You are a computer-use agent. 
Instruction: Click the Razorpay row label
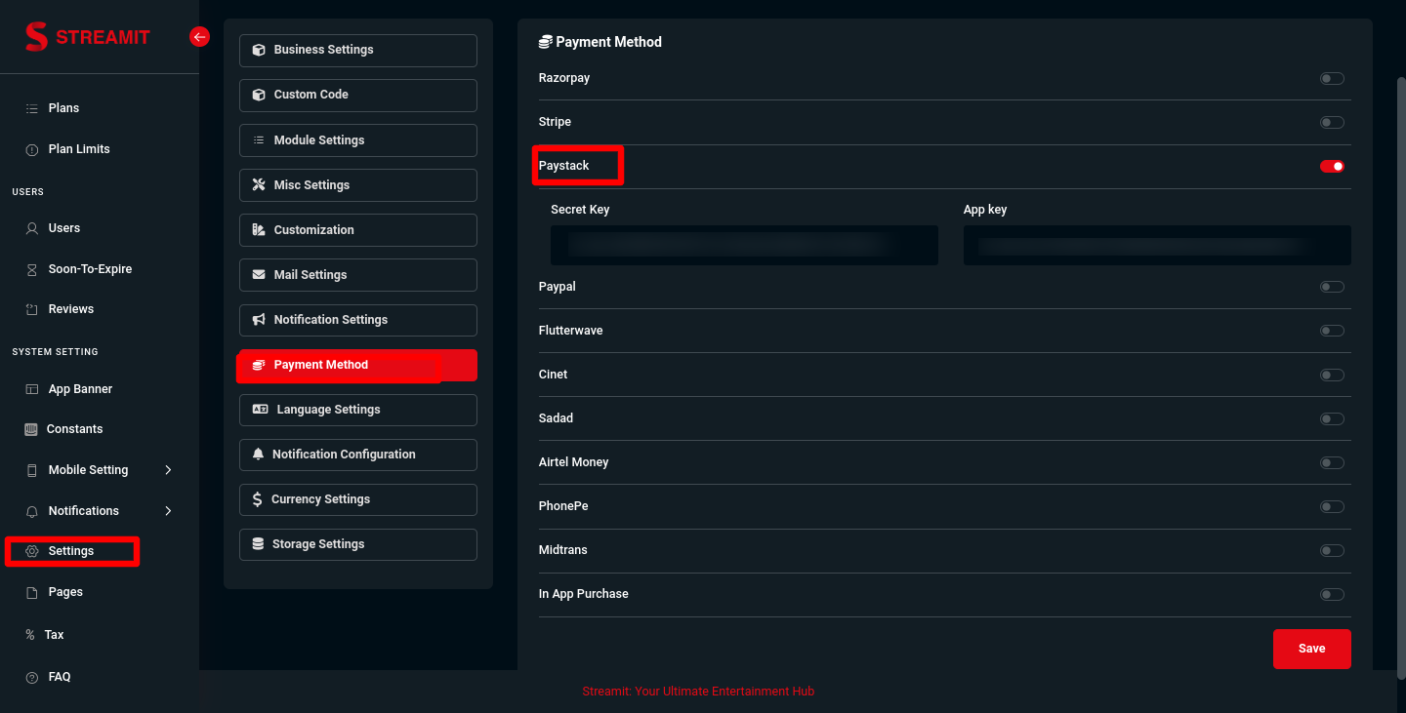coord(564,78)
